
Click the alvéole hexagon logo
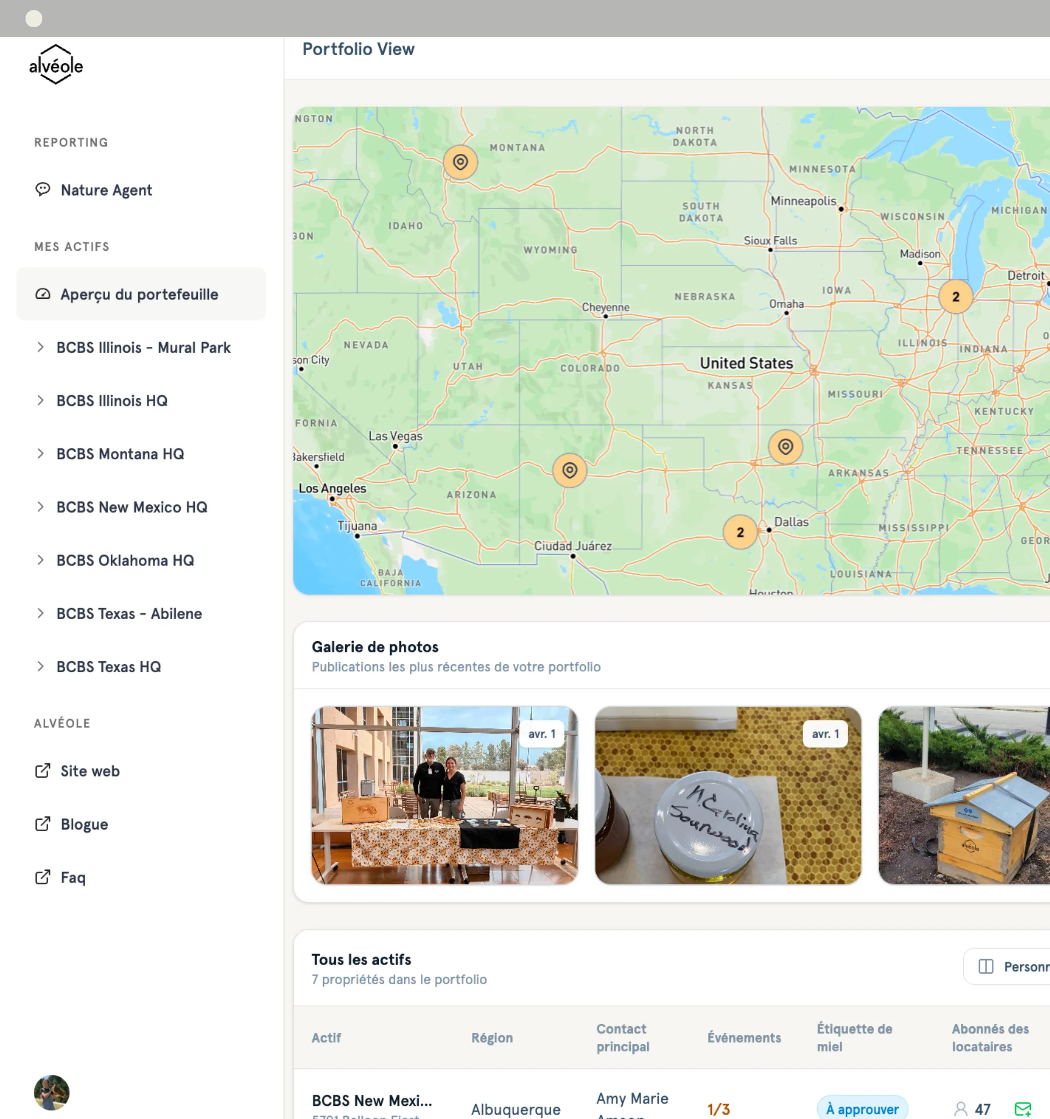(55, 64)
